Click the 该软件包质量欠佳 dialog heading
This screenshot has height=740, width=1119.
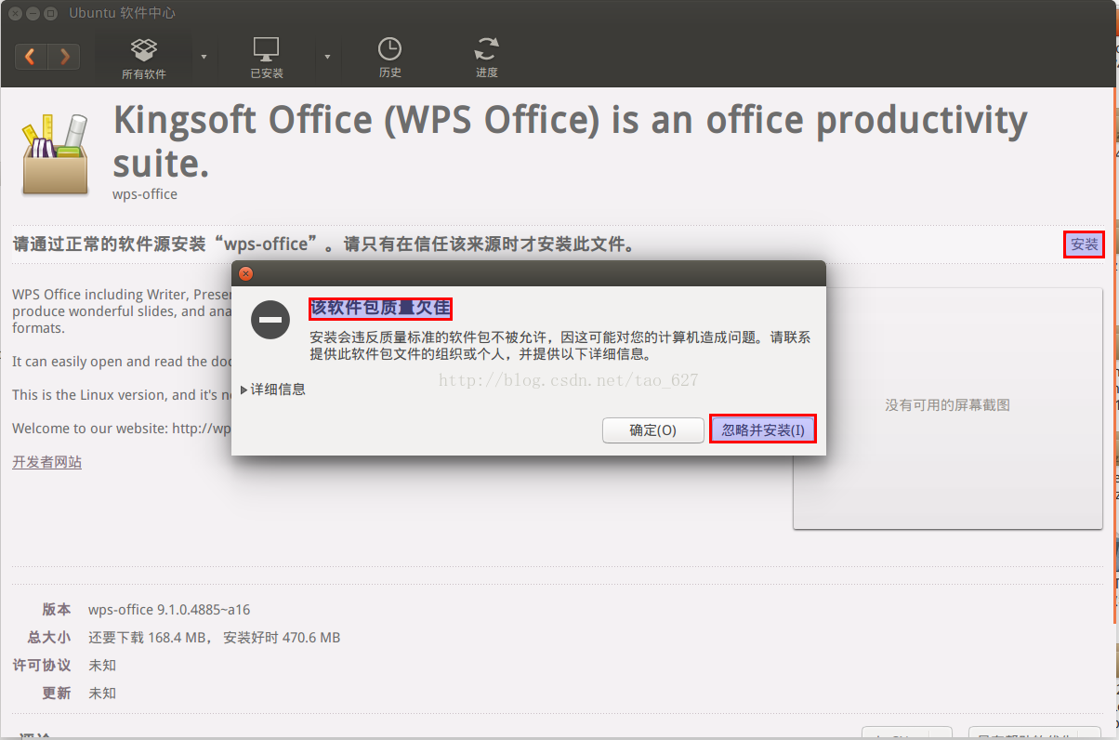tap(380, 308)
